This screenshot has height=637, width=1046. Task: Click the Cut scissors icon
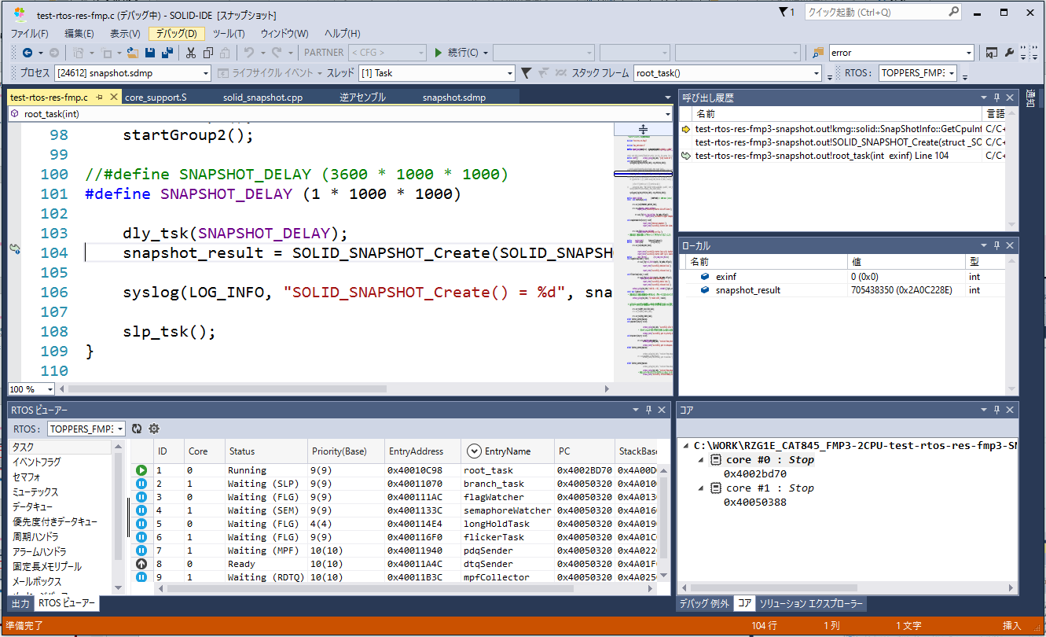(190, 53)
